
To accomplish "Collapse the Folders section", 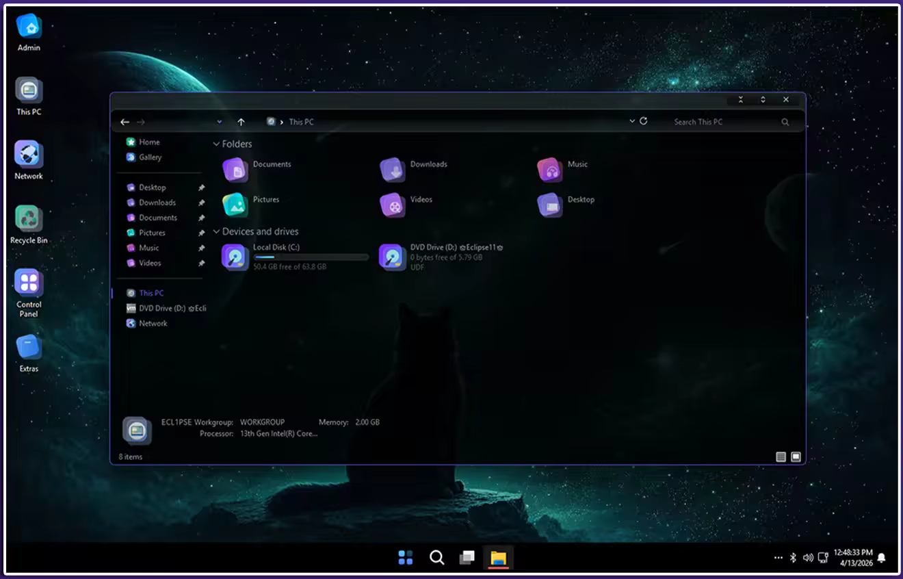I will click(x=216, y=144).
